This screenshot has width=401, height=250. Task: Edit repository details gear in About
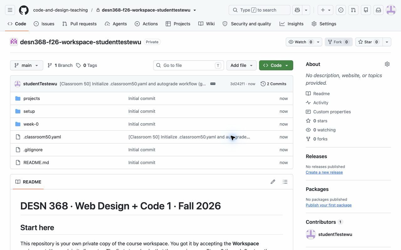387,64
